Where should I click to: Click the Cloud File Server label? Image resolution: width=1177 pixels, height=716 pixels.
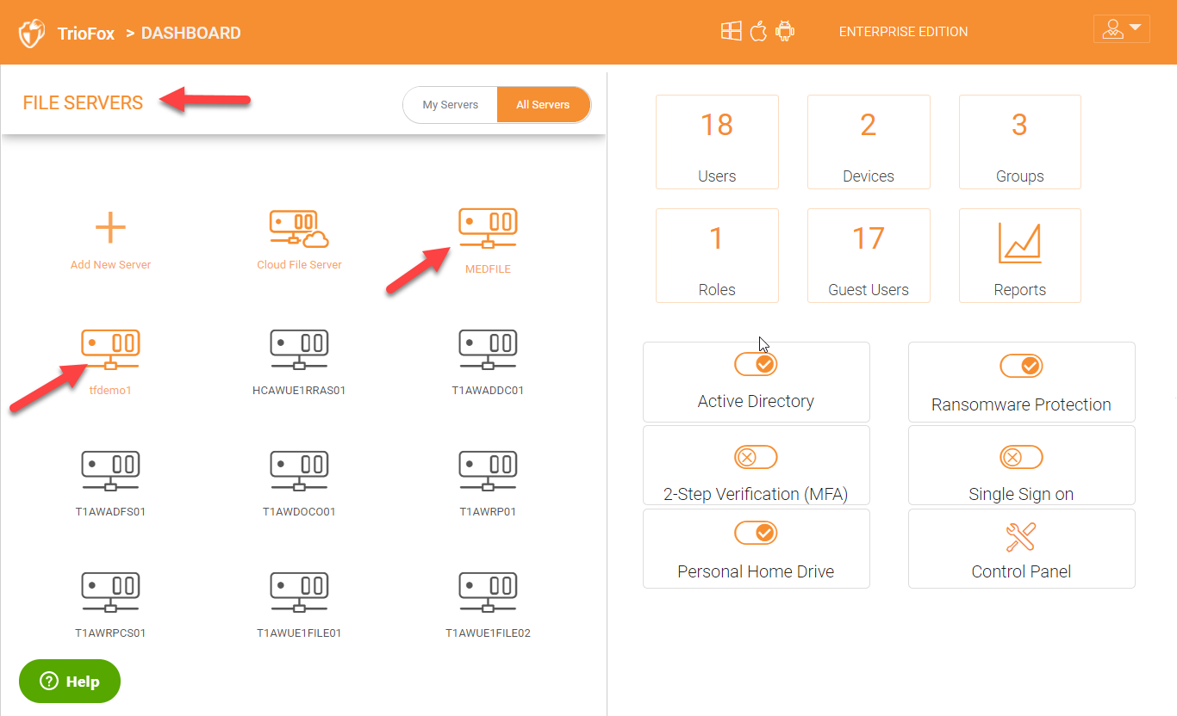tap(299, 265)
